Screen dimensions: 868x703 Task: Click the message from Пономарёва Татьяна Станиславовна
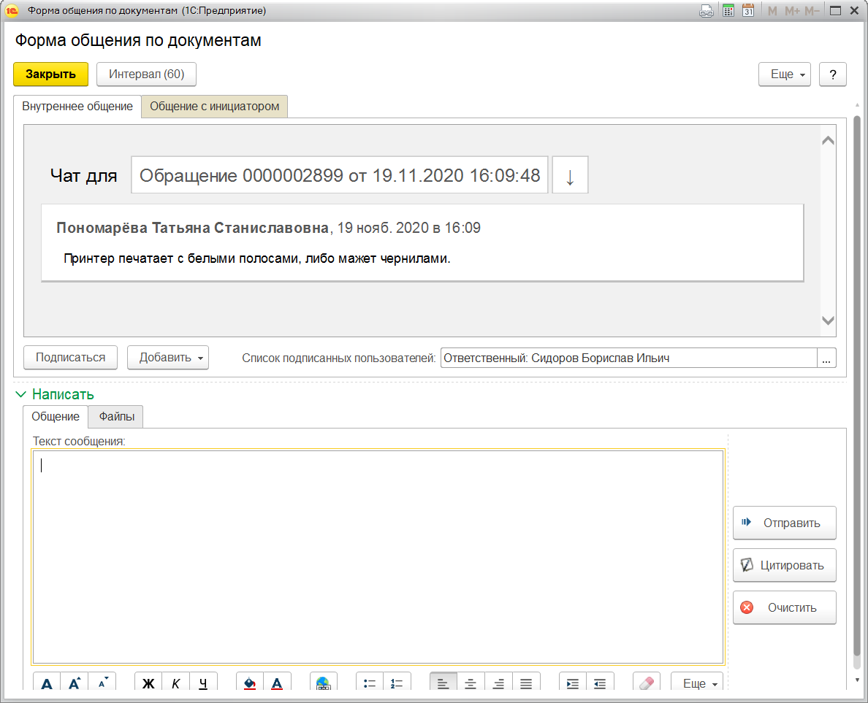(422, 243)
